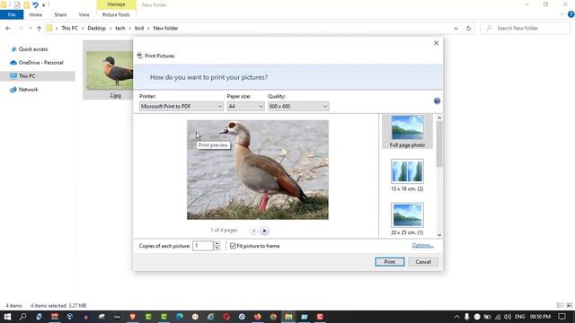Open the Options link
Image resolution: width=575 pixels, height=323 pixels.
422,245
